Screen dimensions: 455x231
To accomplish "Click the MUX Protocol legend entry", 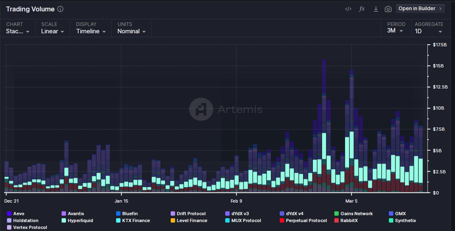I will point(243,220).
